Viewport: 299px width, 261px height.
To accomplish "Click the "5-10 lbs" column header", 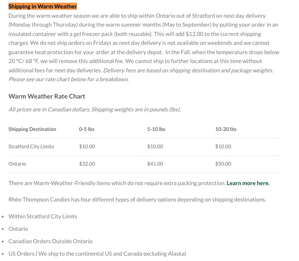I will (156, 129).
